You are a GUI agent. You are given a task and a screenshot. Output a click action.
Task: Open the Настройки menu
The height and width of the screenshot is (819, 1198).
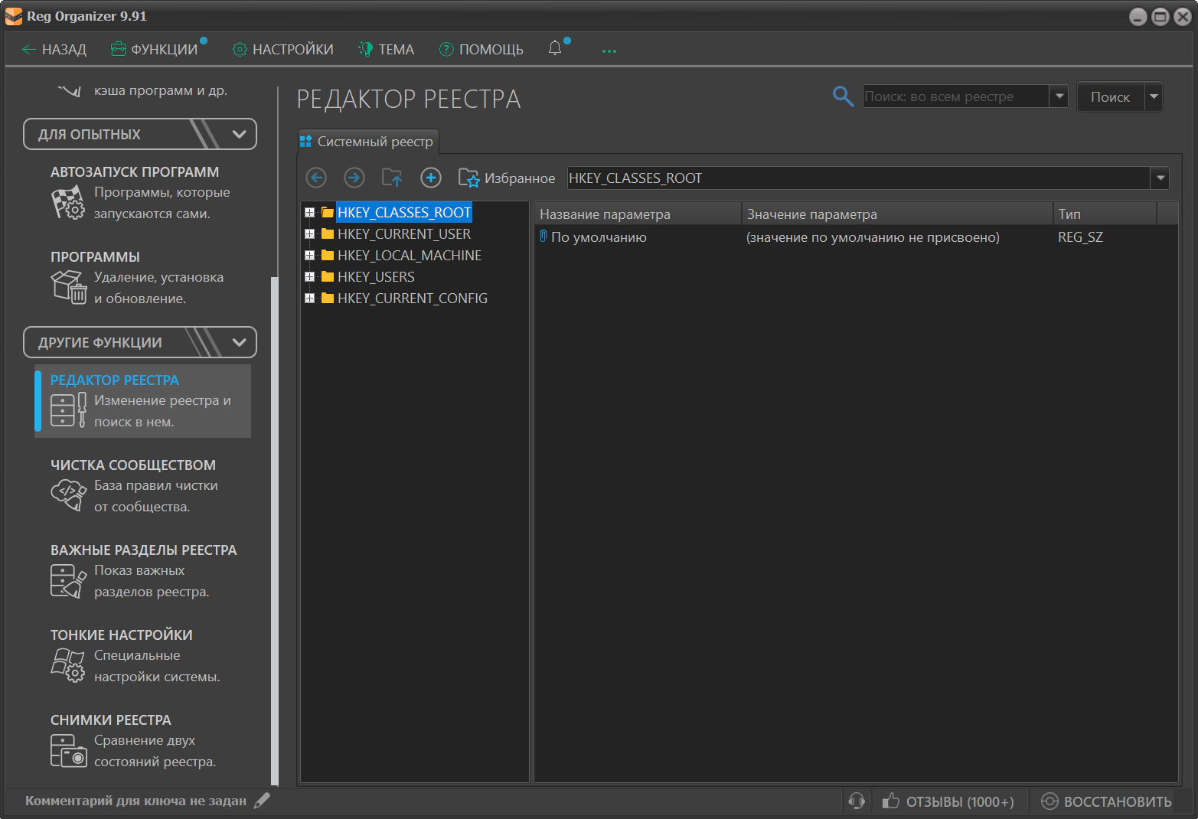tap(283, 50)
